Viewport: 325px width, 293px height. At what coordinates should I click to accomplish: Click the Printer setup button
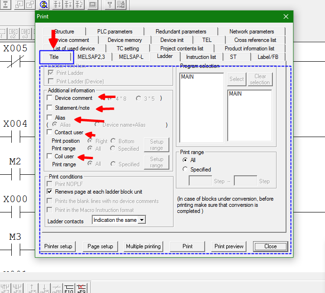click(58, 246)
